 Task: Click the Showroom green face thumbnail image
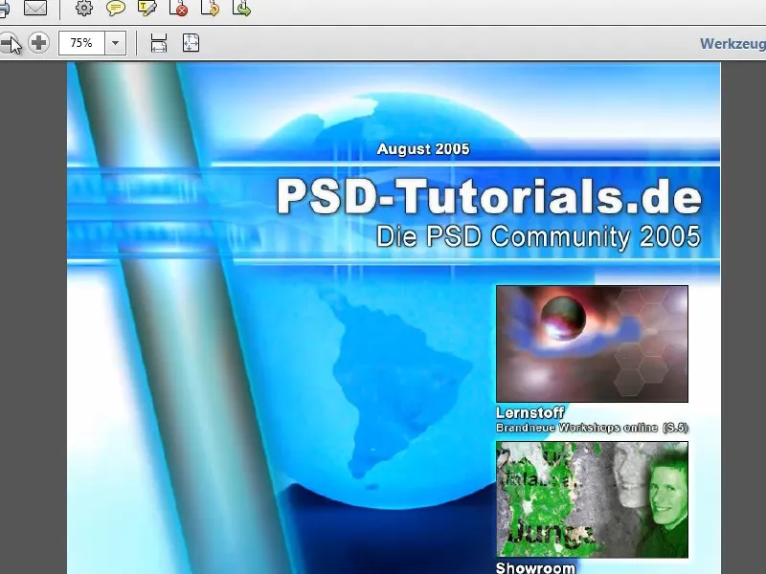[x=592, y=499]
